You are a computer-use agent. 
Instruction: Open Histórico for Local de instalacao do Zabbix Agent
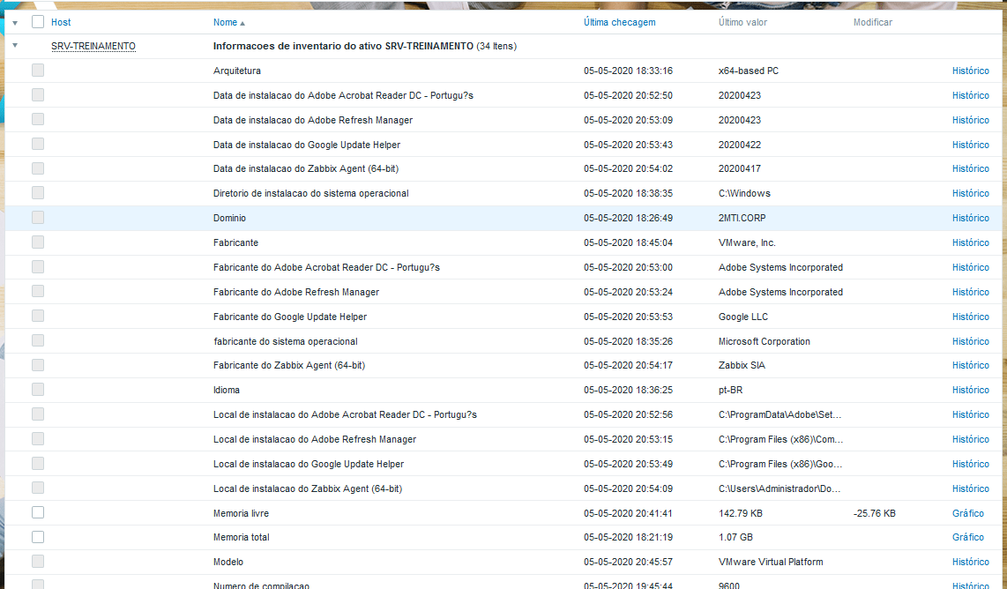970,488
